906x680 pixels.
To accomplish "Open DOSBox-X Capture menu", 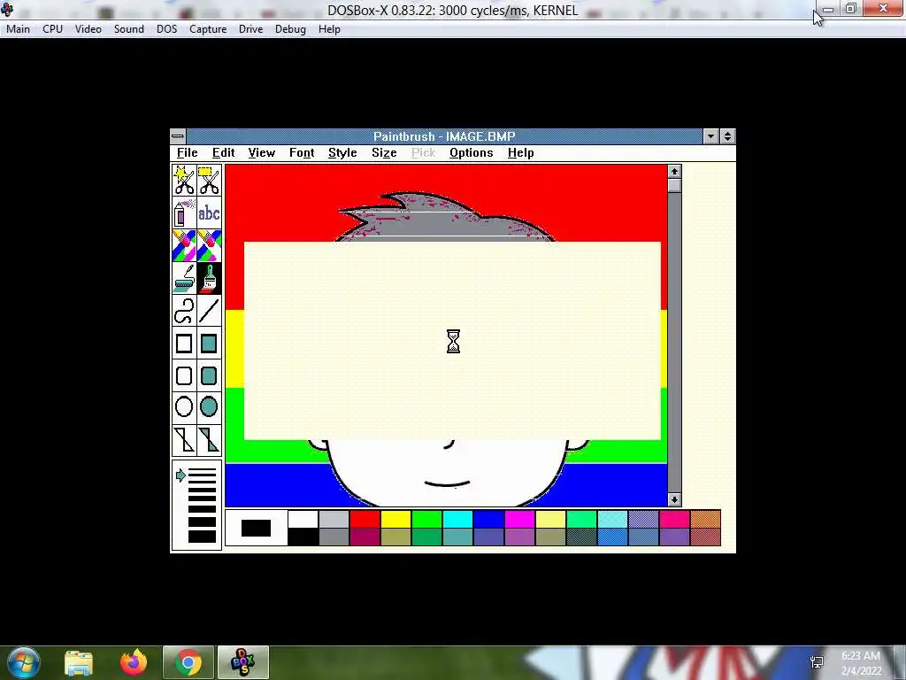I will (x=208, y=29).
